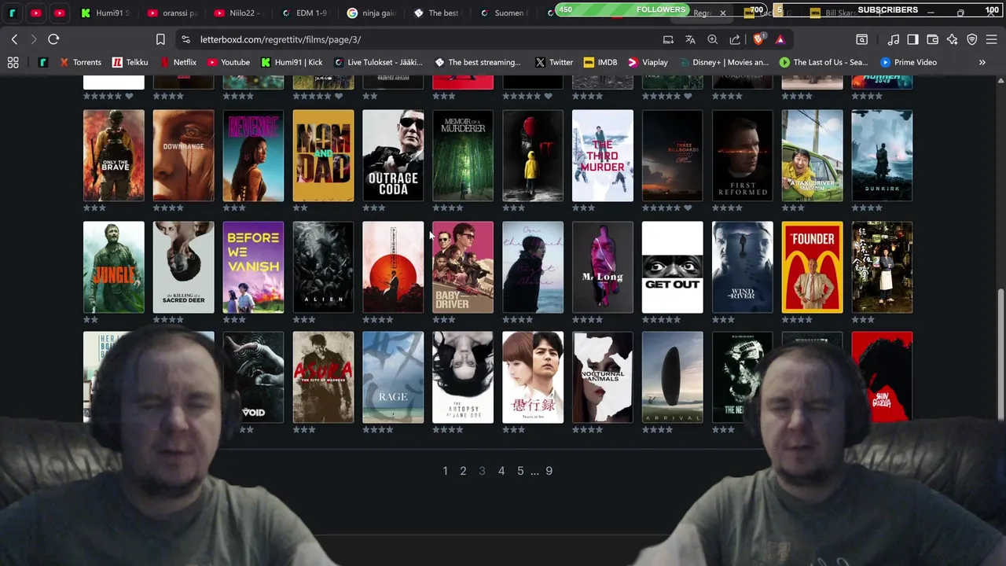Switch to the Niilo22 browser tab

tap(239, 13)
